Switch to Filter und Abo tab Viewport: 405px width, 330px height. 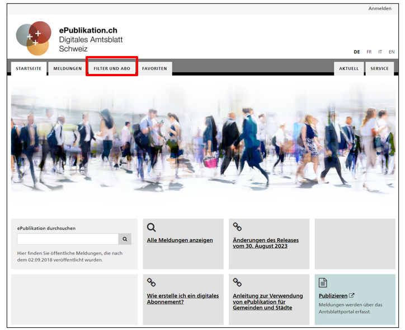point(112,68)
